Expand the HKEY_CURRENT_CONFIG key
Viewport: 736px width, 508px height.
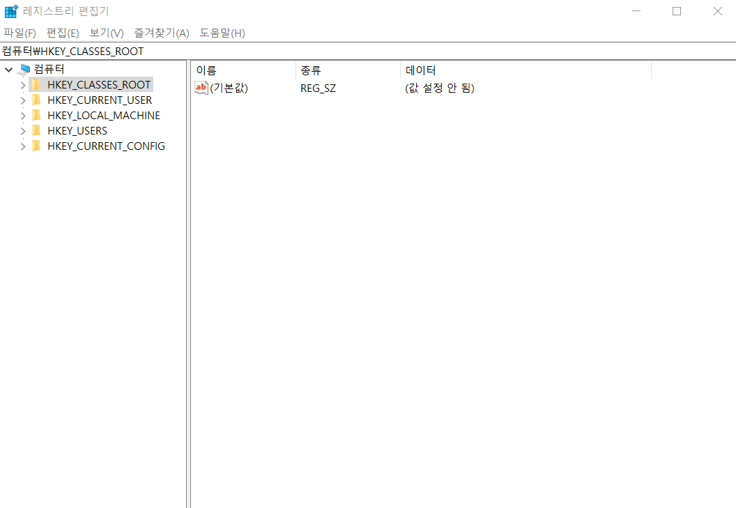click(23, 146)
